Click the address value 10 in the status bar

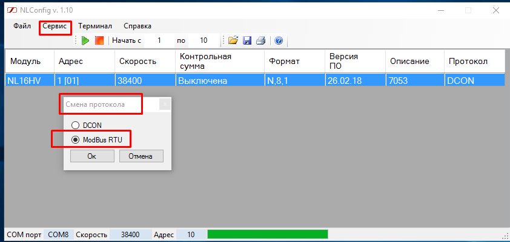point(191,235)
